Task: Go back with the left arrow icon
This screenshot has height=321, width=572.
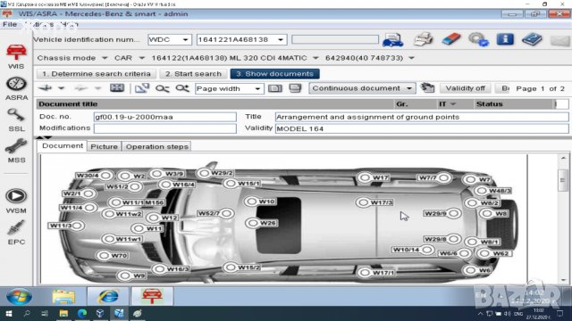Action: click(x=46, y=88)
